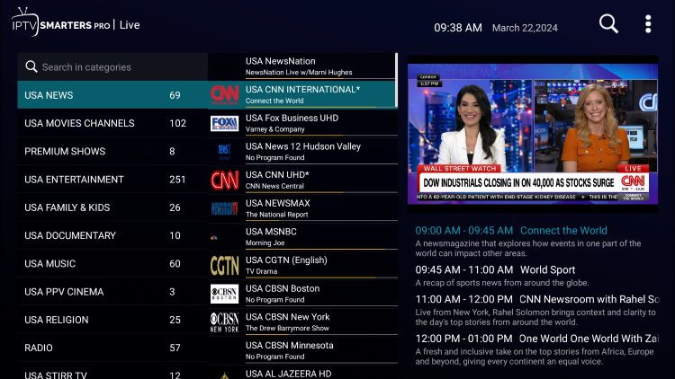This screenshot has height=379, width=675.
Task: Open the USA MOVIES CHANNELS category
Action: [112, 123]
